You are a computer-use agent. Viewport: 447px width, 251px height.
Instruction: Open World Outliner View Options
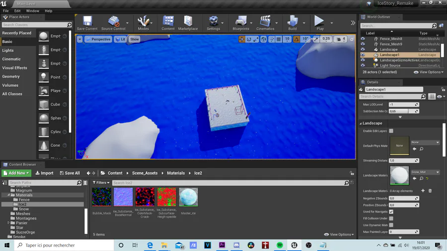429,72
